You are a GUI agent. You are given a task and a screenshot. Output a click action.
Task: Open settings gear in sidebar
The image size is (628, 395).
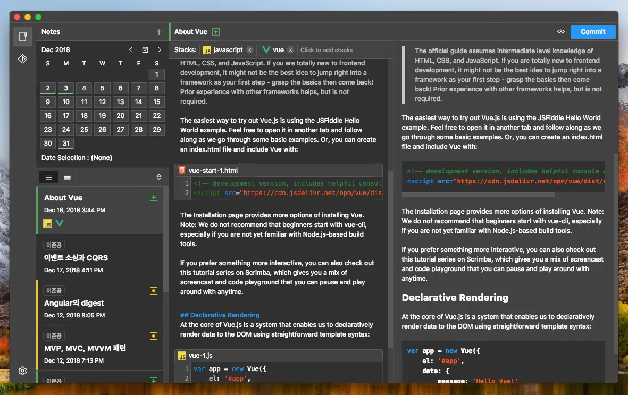(x=23, y=371)
